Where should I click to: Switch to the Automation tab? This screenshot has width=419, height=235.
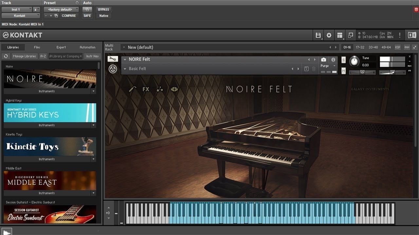(x=87, y=47)
